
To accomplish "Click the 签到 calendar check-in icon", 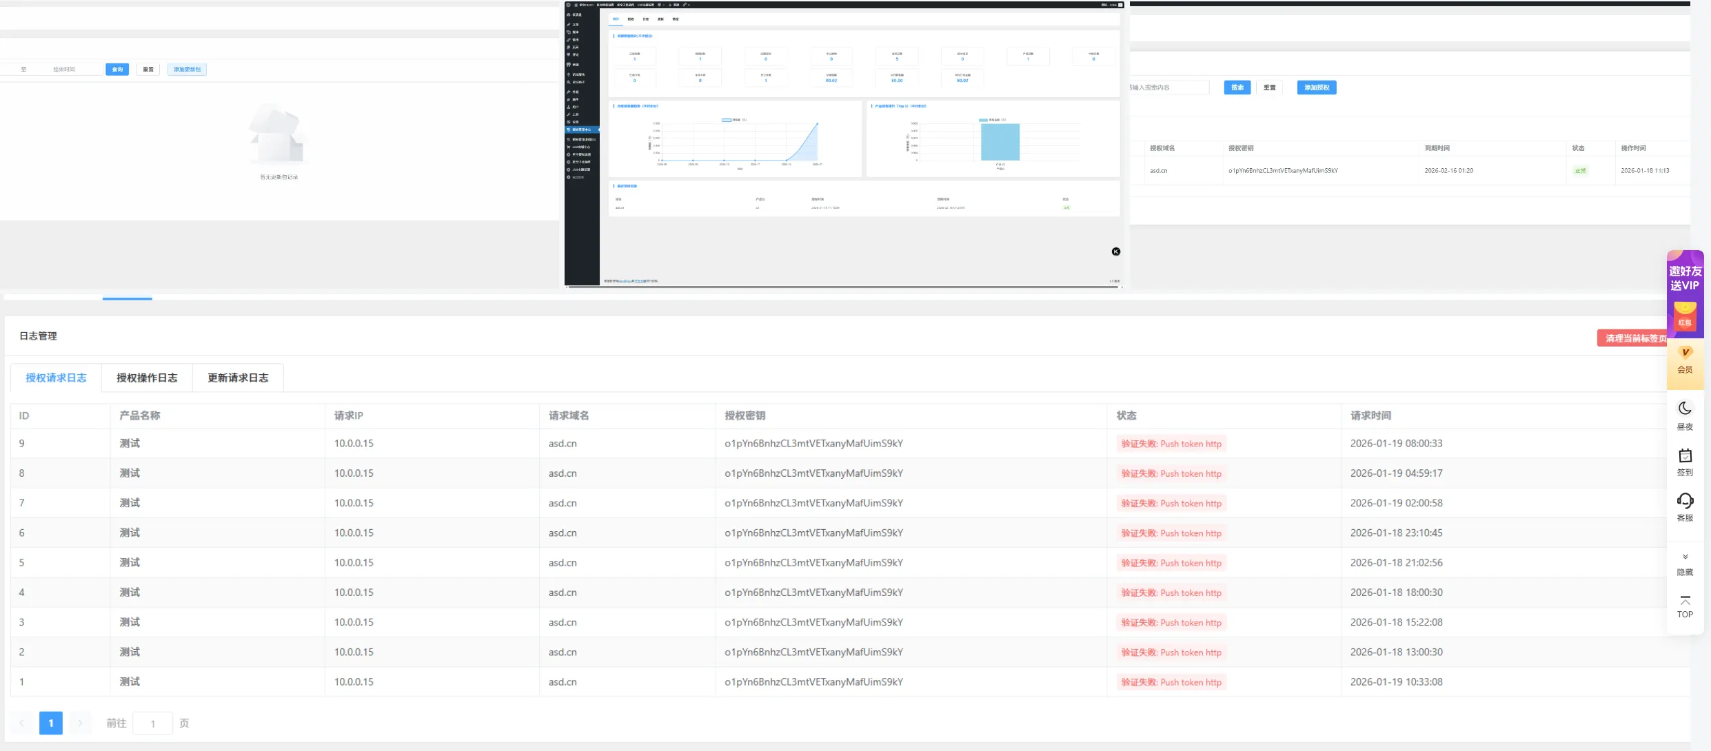I will pyautogui.click(x=1685, y=456).
